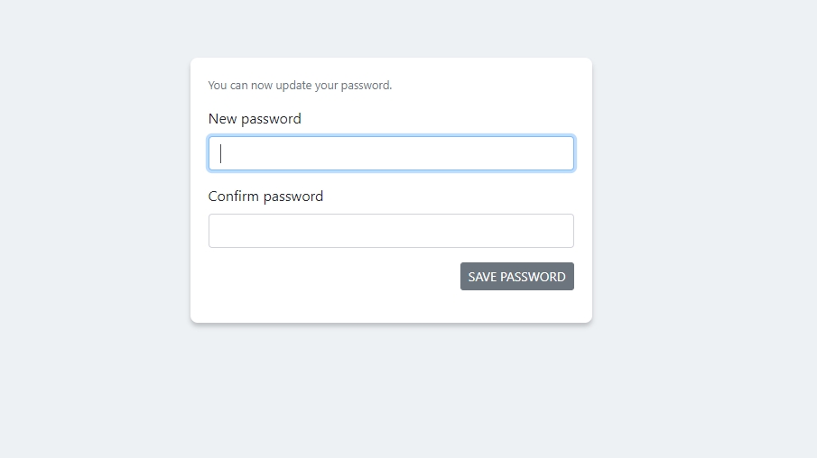Click the "Confirm password" label text

[265, 197]
